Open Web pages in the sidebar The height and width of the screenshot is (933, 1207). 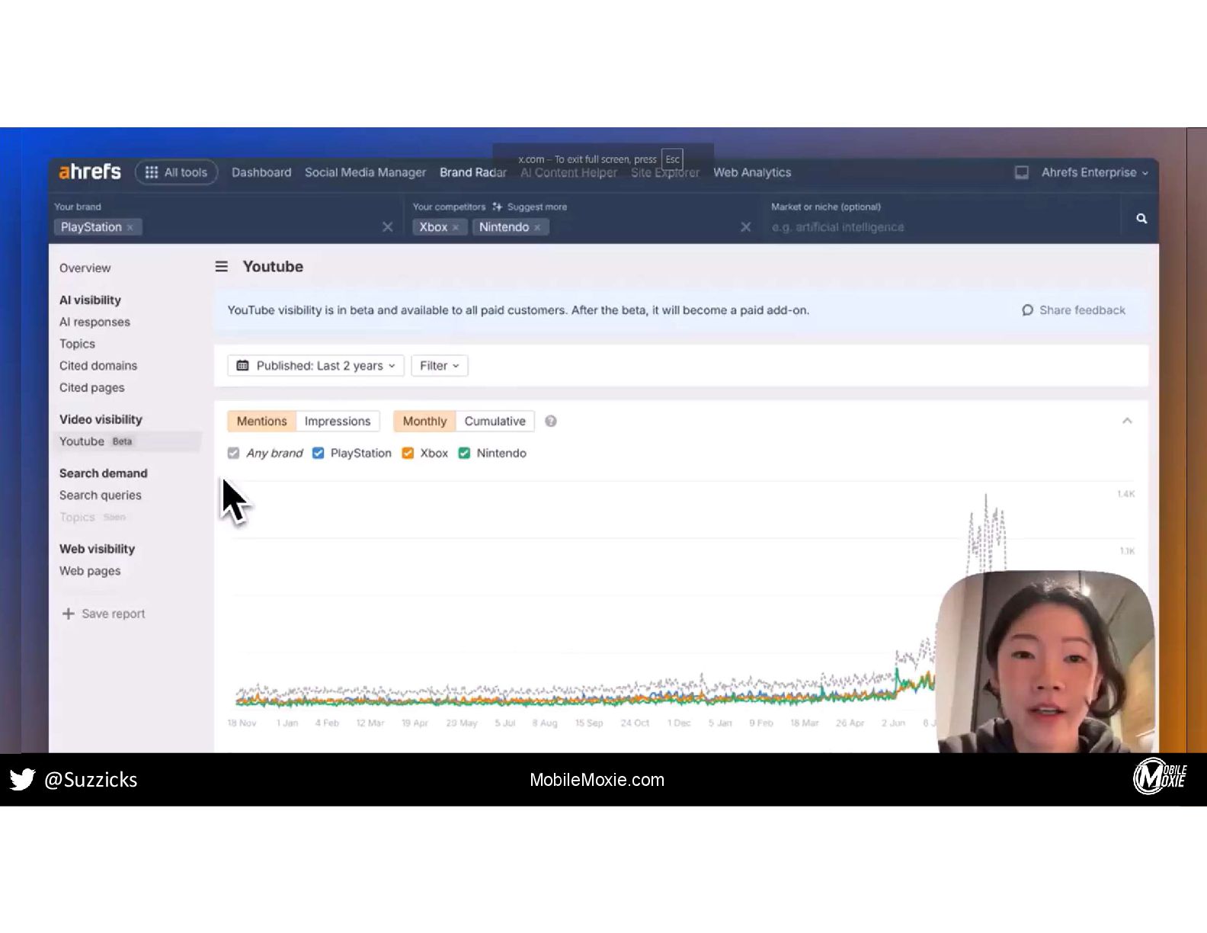pos(90,571)
